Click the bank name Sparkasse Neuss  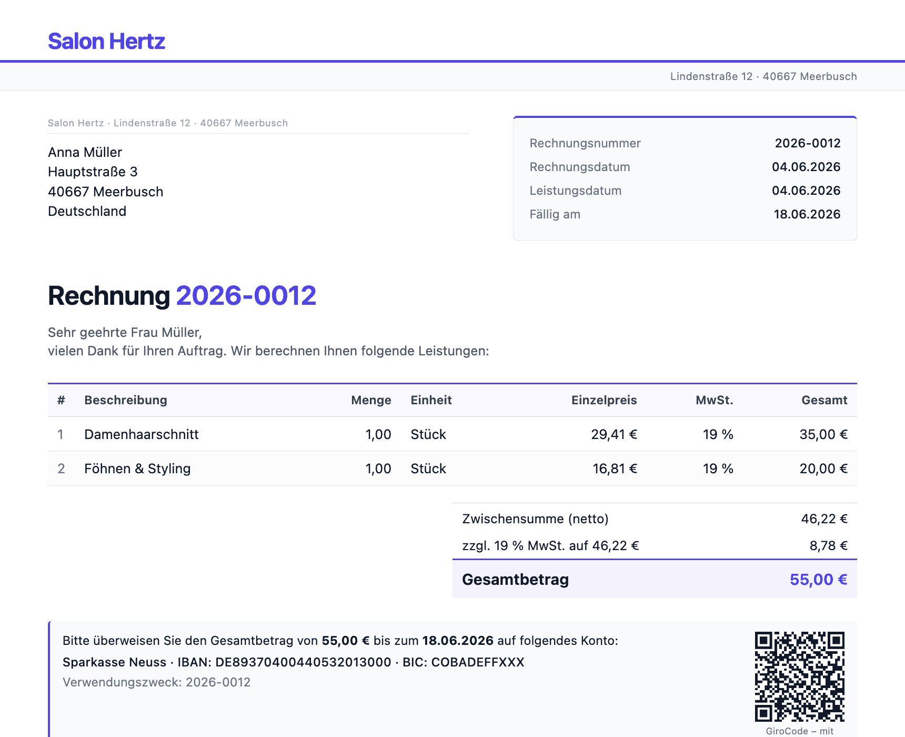click(114, 662)
